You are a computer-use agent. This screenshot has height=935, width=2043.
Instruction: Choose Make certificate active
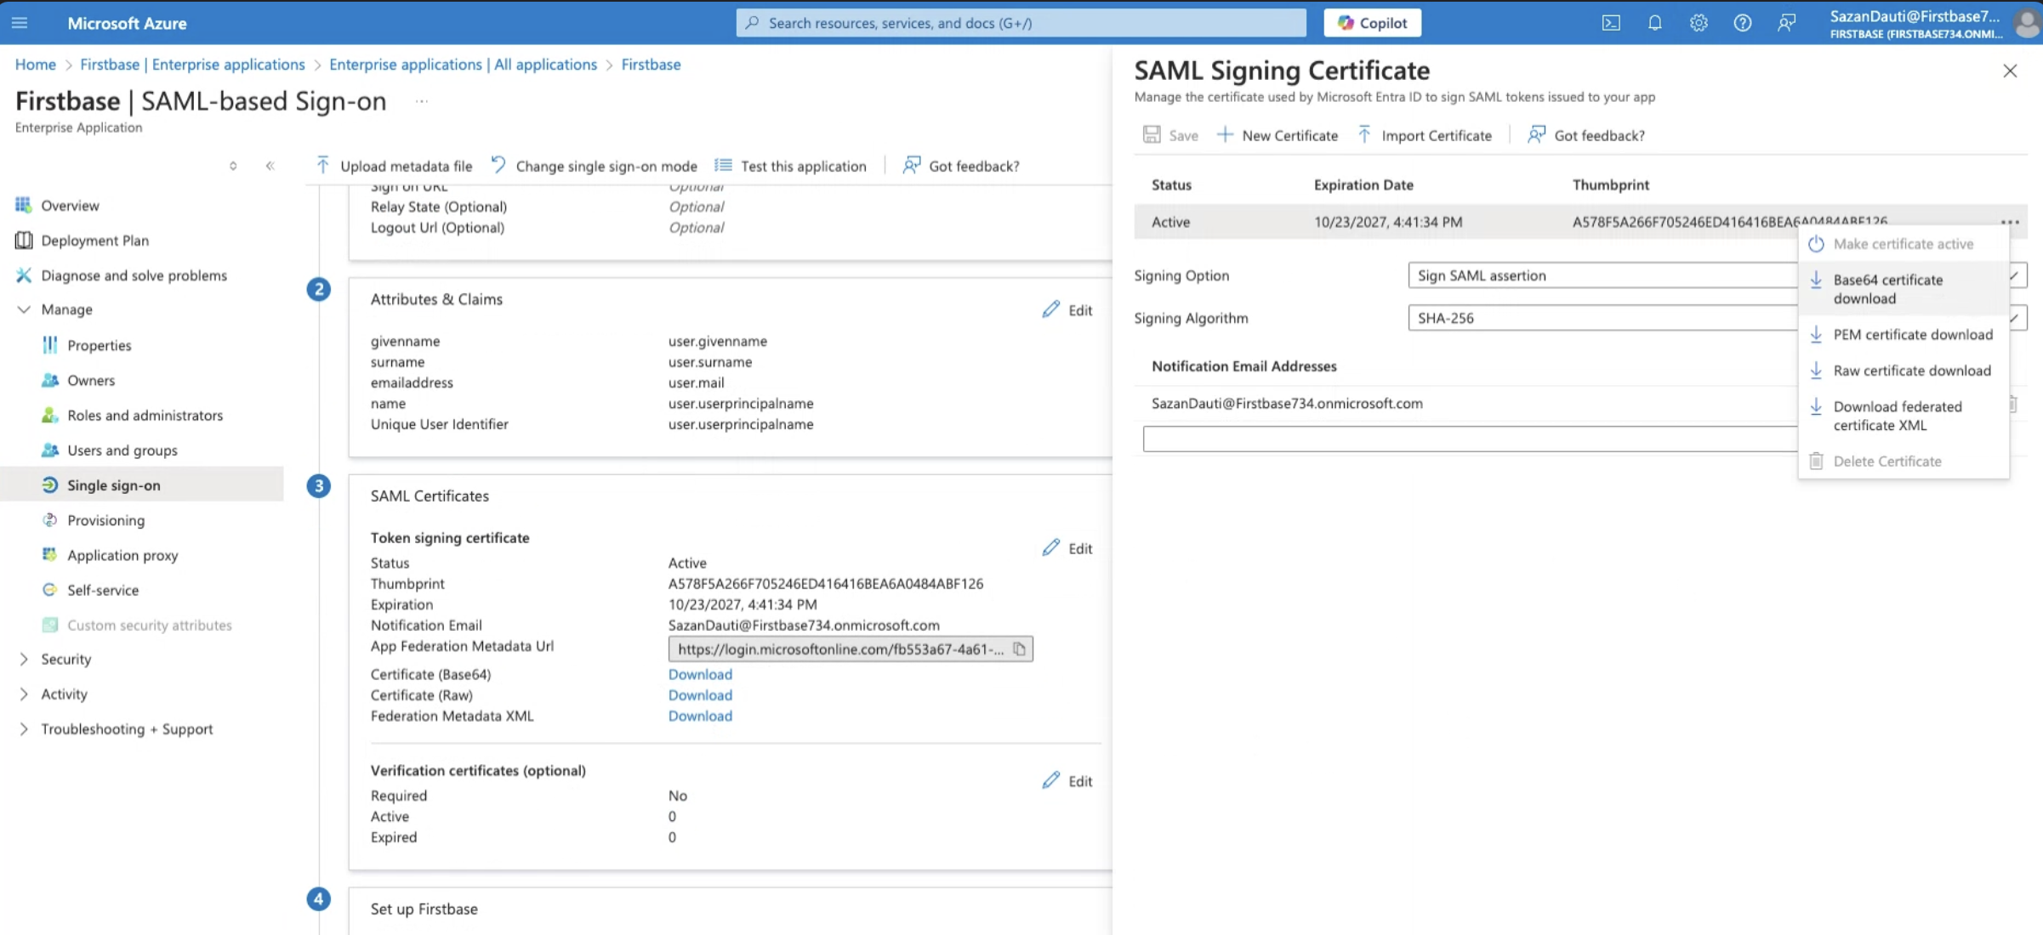pos(1904,244)
